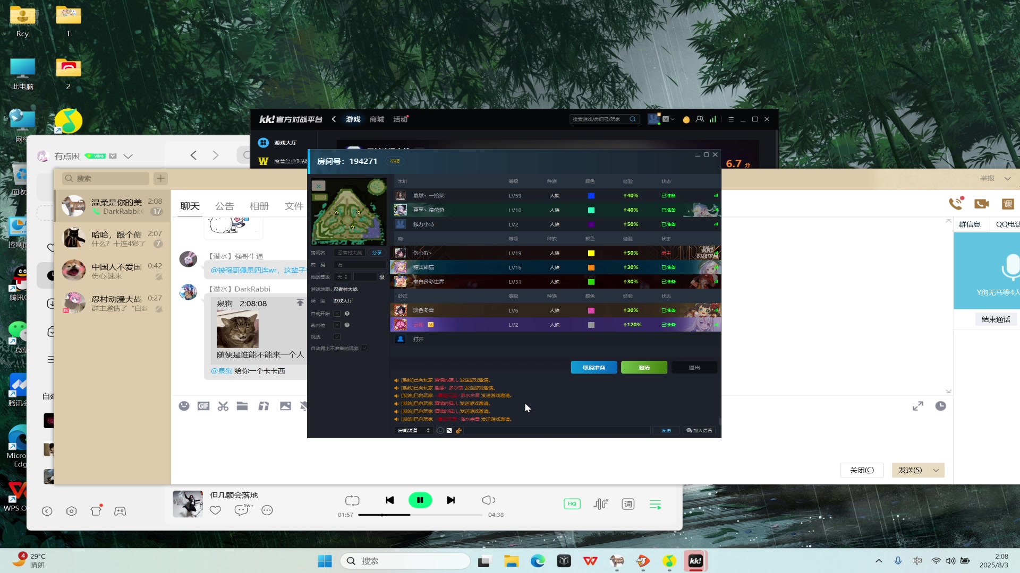The image size is (1020, 573).
Task: Toggle the sound effect off icon in player
Action: [x=601, y=504]
